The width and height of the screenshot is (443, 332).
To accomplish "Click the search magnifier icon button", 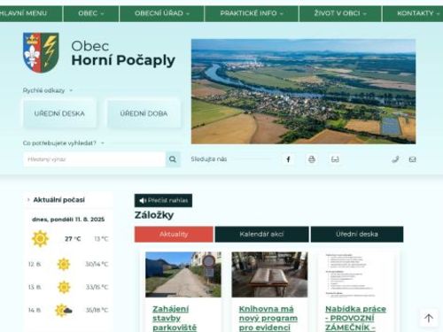I will (173, 159).
